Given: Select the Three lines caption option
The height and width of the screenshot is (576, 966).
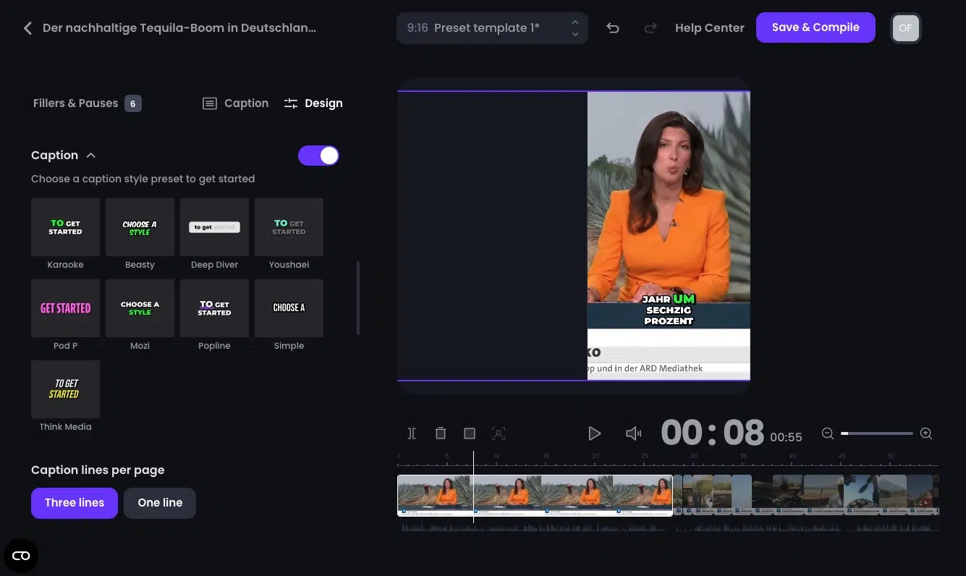Looking at the screenshot, I should tap(74, 502).
